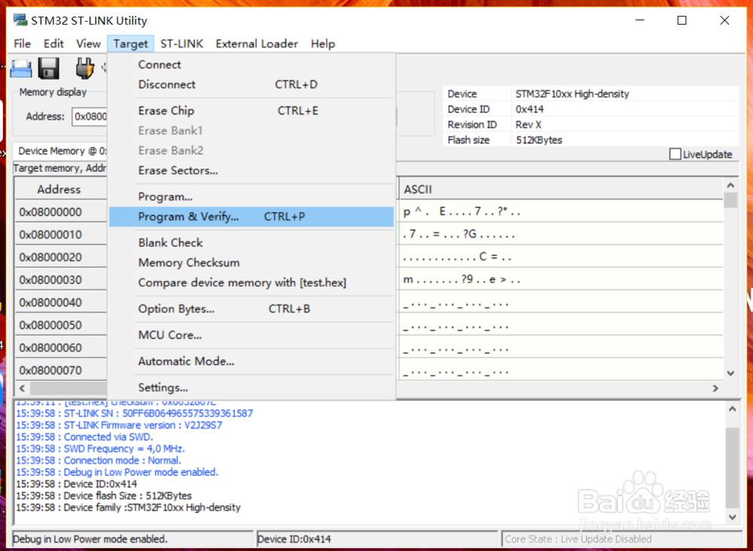Click memory table horizontal scroll left arrow
Viewport: 753px width, 551px height.
[x=22, y=388]
